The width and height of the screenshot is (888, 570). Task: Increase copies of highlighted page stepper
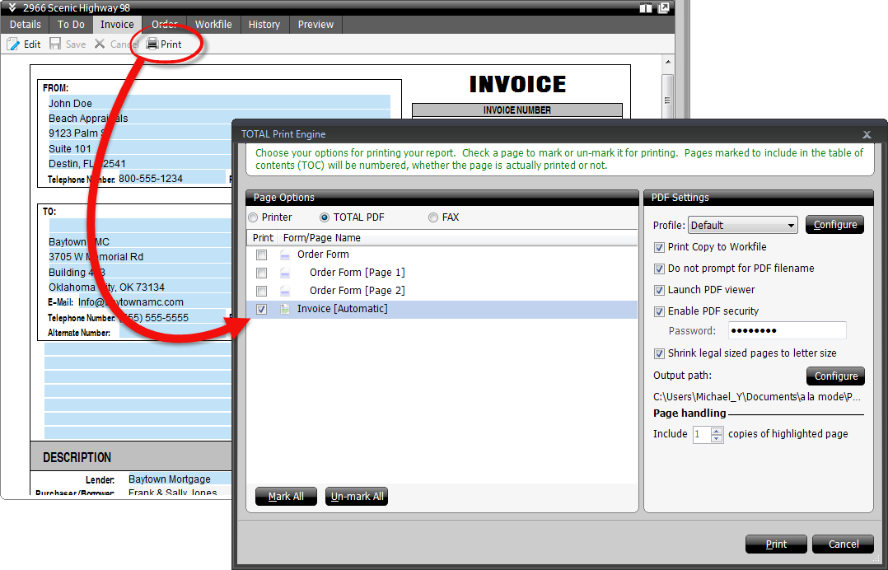click(717, 431)
